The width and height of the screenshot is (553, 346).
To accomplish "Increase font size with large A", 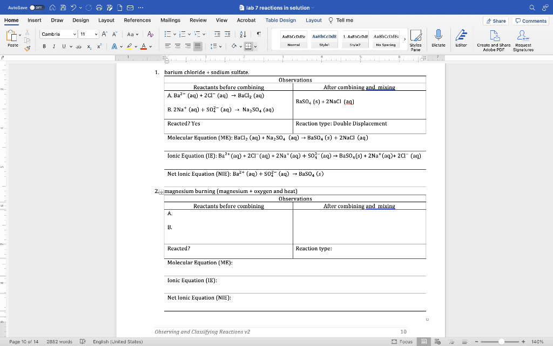I will (x=104, y=34).
